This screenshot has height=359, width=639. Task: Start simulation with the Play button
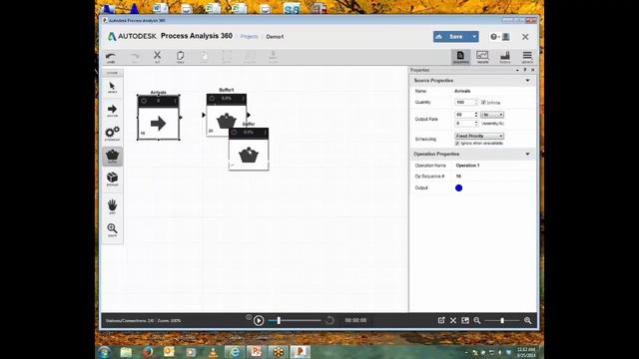pyautogui.click(x=259, y=321)
